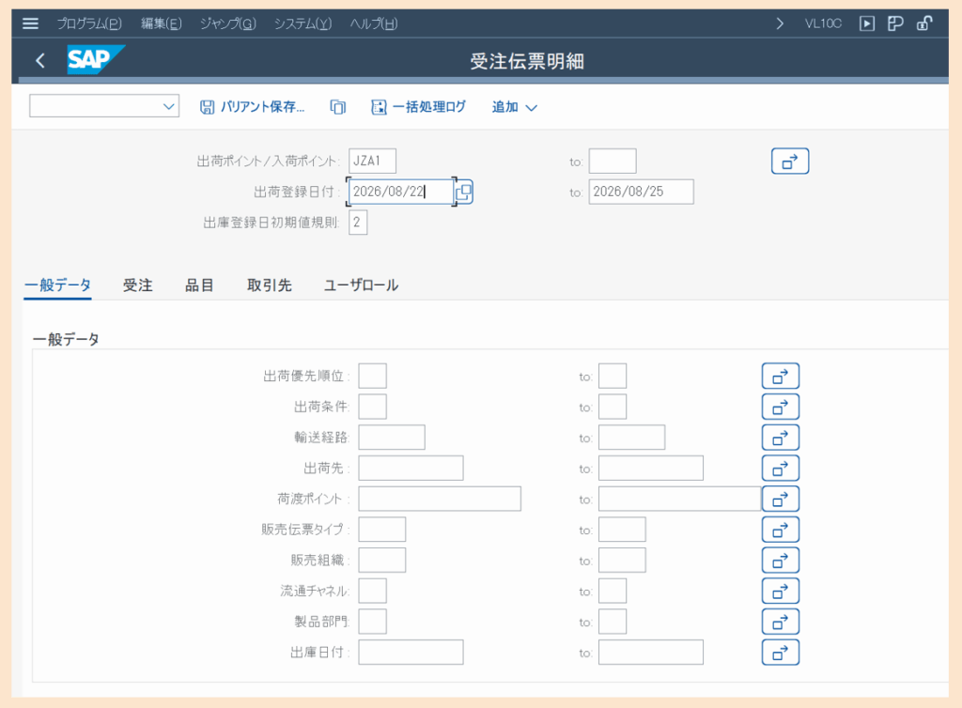The height and width of the screenshot is (708, 962).
Task: Open the empty variant dropdown in toolbar
Action: pyautogui.click(x=104, y=106)
